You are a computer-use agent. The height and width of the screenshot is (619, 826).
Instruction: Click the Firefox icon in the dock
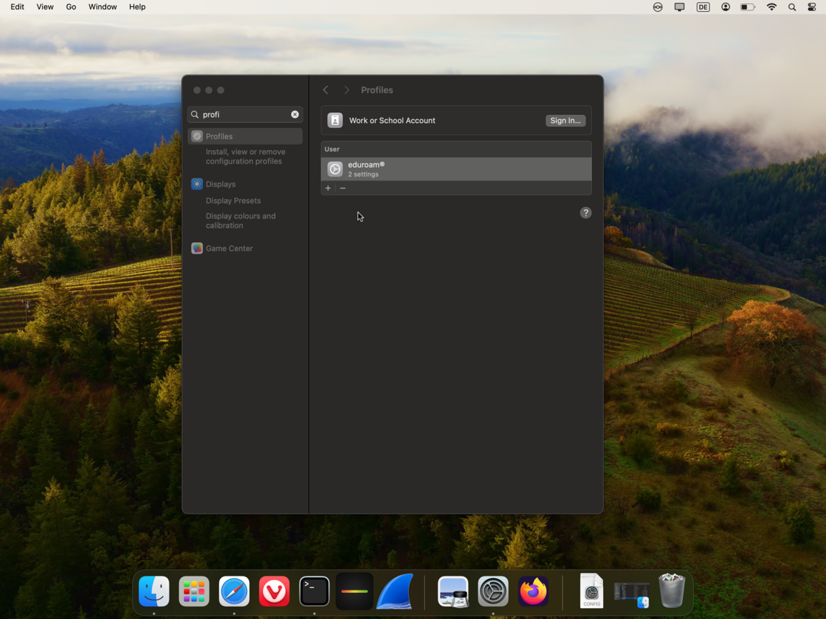pyautogui.click(x=533, y=591)
